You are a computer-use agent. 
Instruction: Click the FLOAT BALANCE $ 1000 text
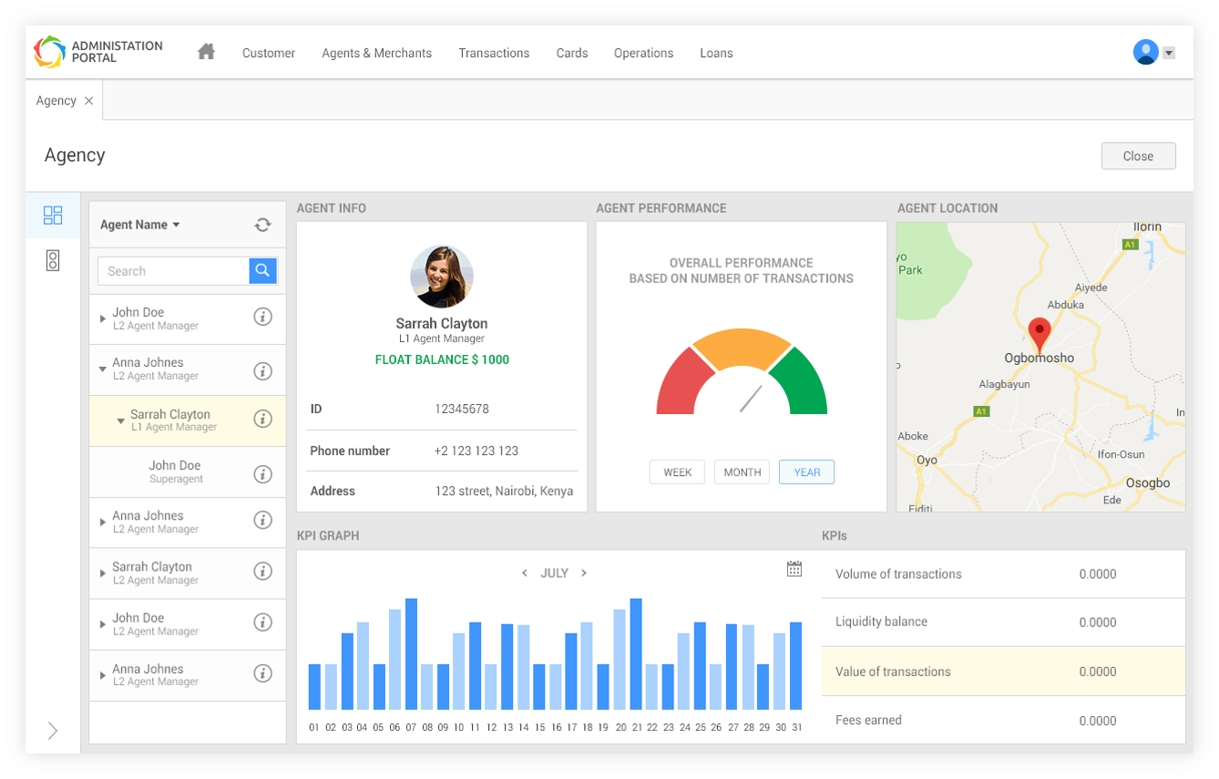(x=442, y=359)
